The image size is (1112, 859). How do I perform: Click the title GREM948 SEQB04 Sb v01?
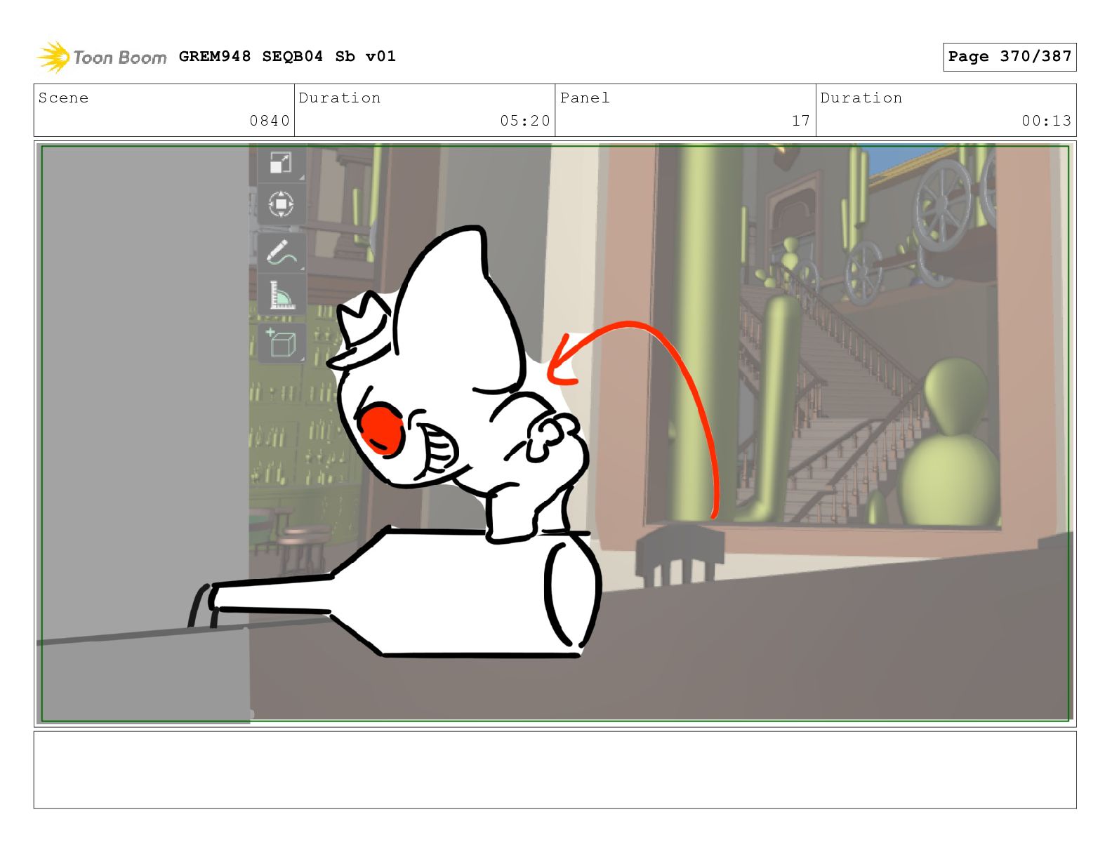click(x=287, y=57)
